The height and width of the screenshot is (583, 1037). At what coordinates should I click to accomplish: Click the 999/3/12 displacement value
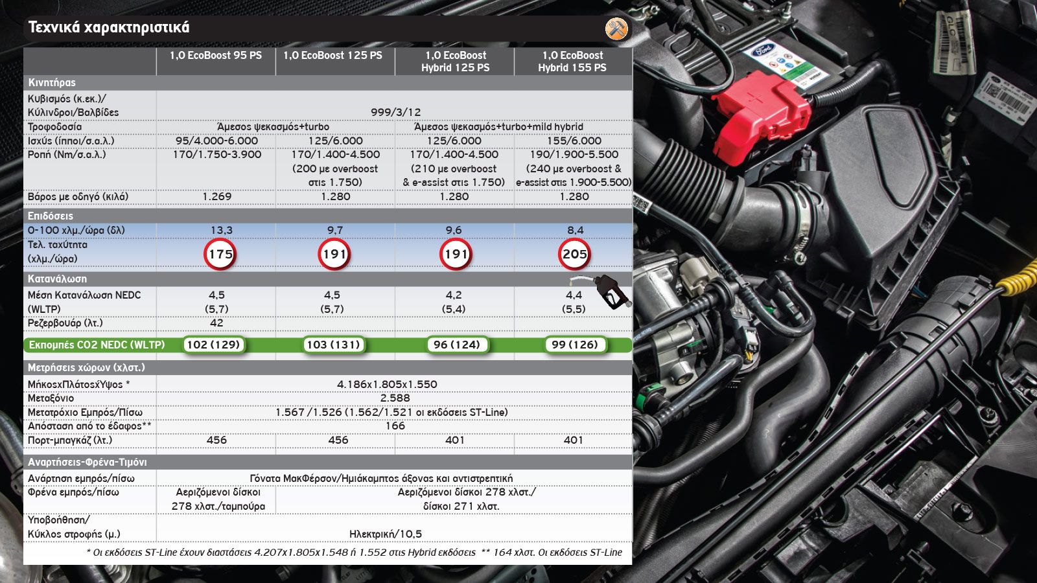(x=395, y=112)
